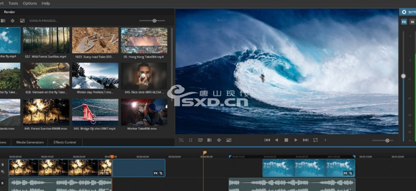
Task: Open FX on the Forest Sunrise clip
Action: [x=102, y=173]
